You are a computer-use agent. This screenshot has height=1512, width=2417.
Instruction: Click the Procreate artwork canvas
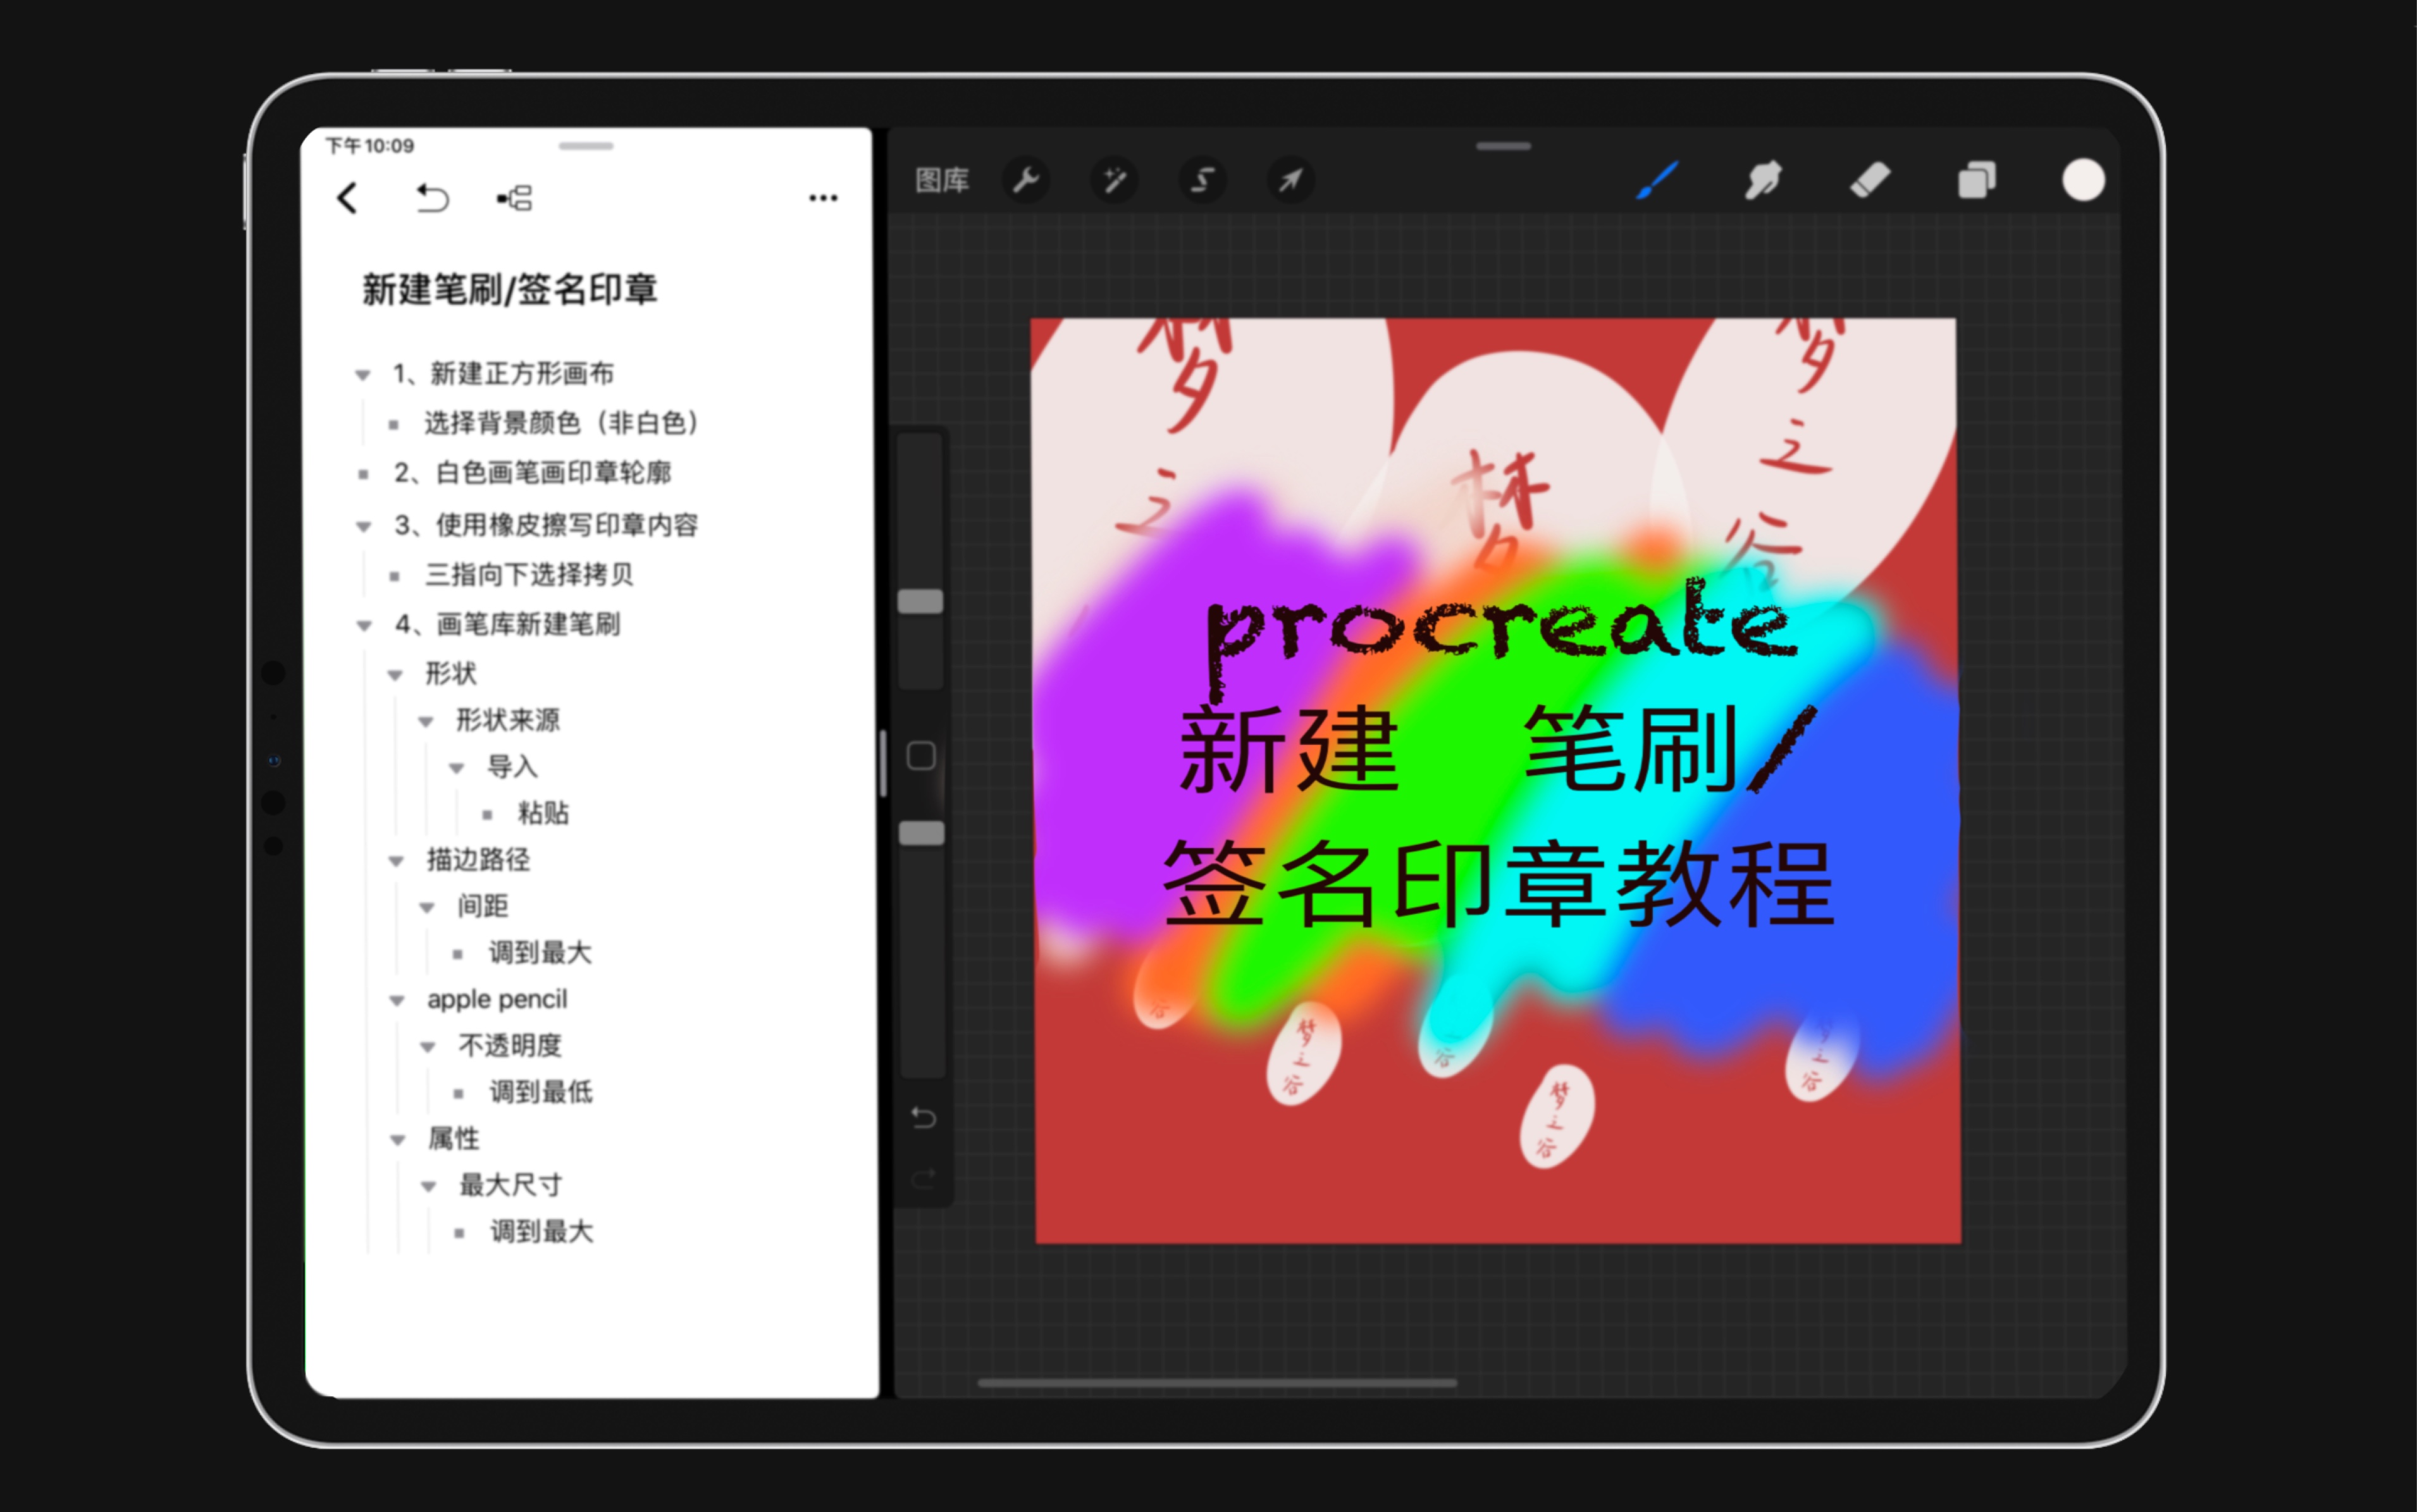point(1497,780)
